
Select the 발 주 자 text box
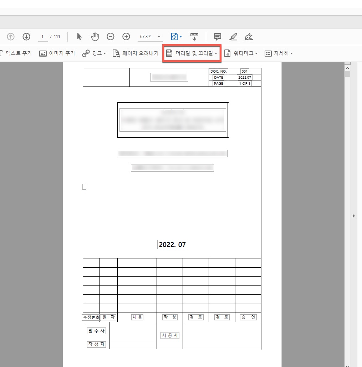[96, 331]
